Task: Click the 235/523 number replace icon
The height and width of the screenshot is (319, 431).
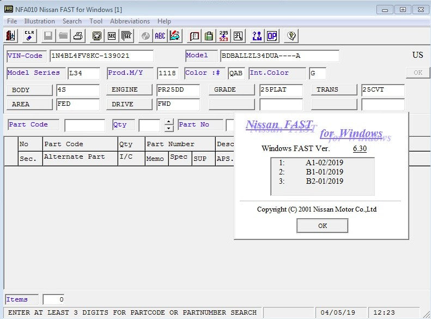Action: click(223, 36)
